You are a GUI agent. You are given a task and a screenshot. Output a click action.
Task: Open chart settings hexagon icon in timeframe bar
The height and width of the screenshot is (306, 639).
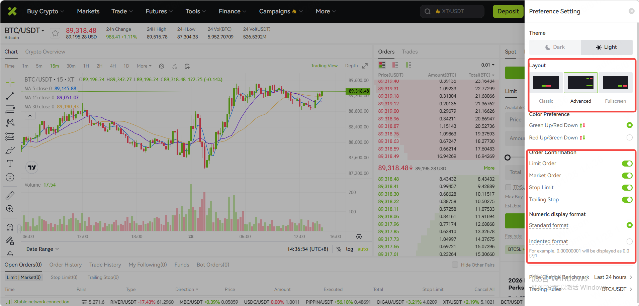[162, 66]
